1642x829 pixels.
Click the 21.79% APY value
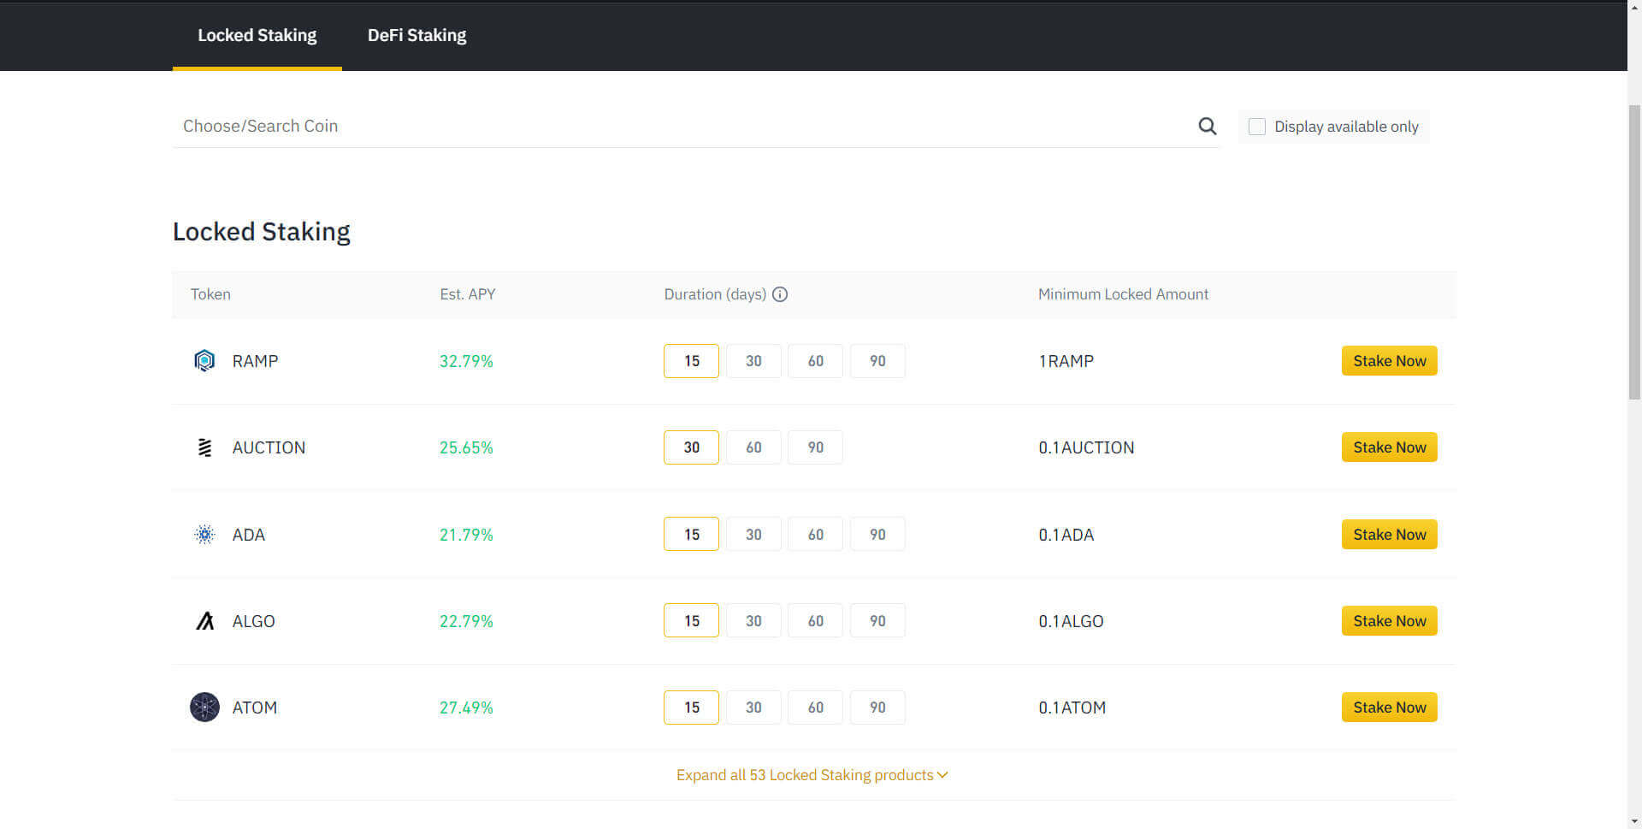tap(466, 535)
